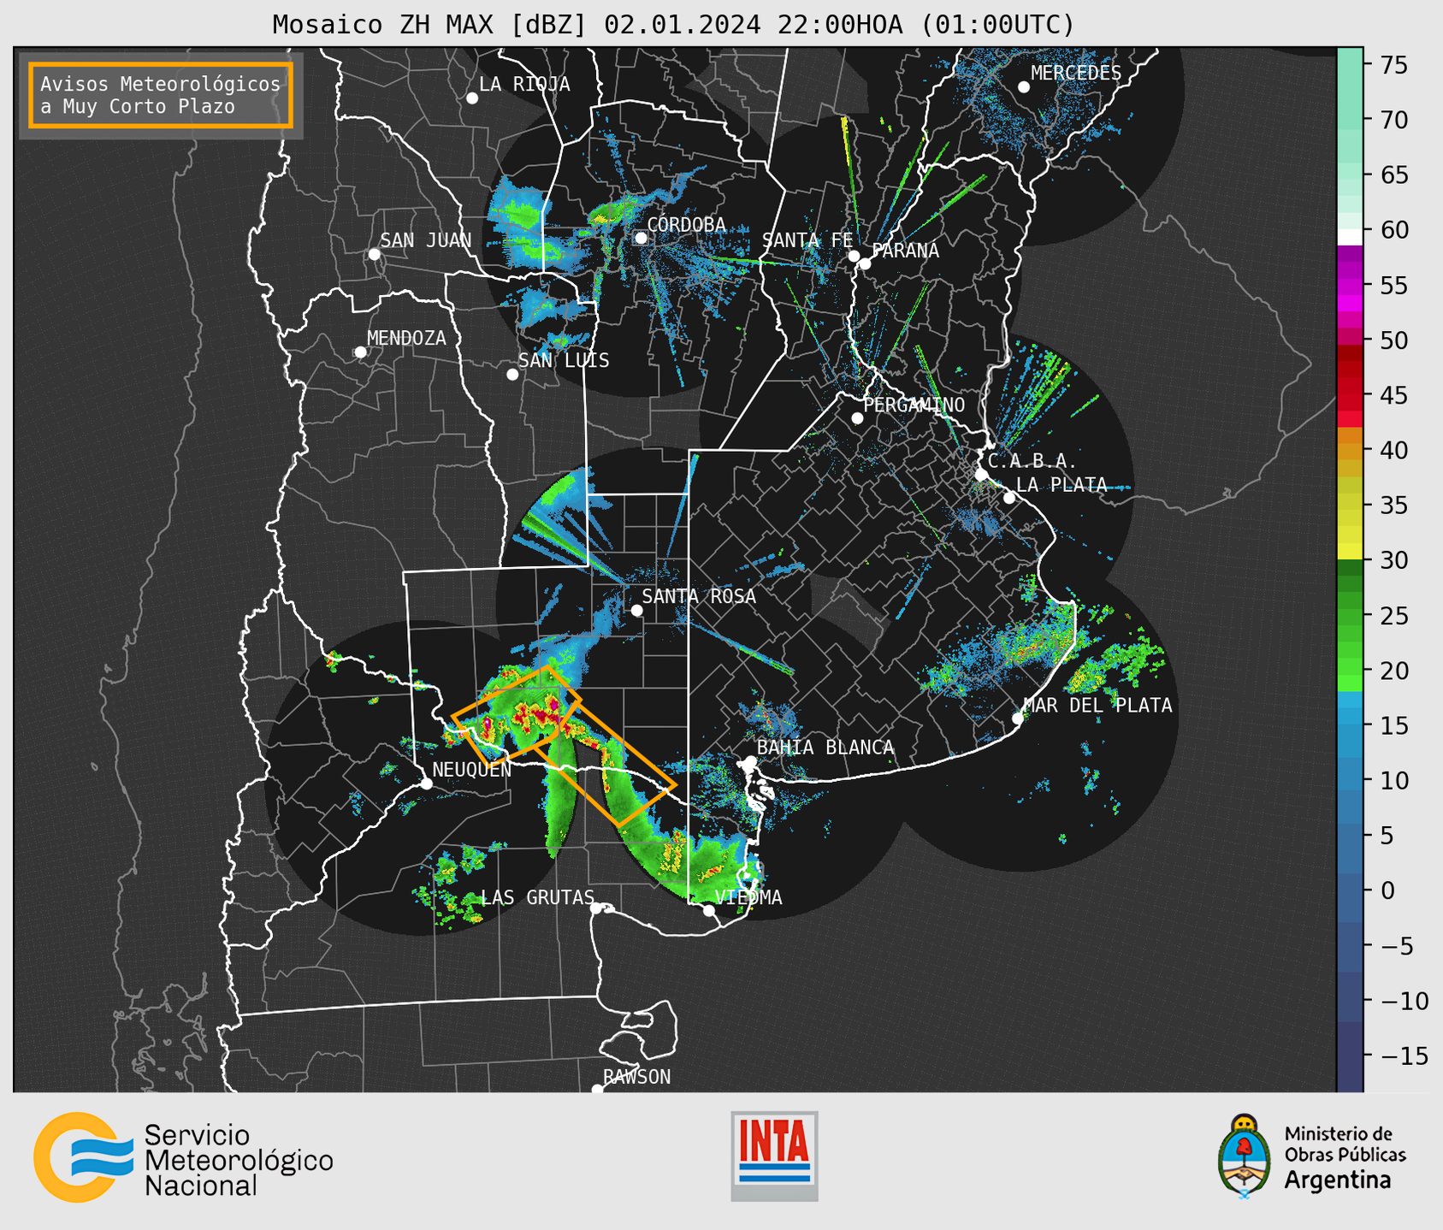Screen dimensions: 1443x1230
Task: Click the PARANA city marker dot
Action: click(x=865, y=264)
